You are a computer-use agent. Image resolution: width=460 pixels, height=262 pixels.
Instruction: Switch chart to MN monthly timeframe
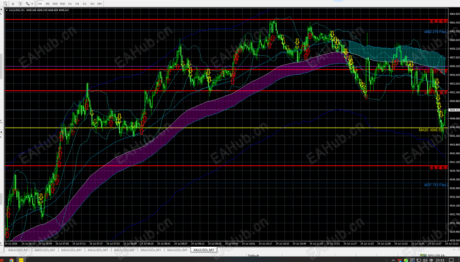coord(99,4)
